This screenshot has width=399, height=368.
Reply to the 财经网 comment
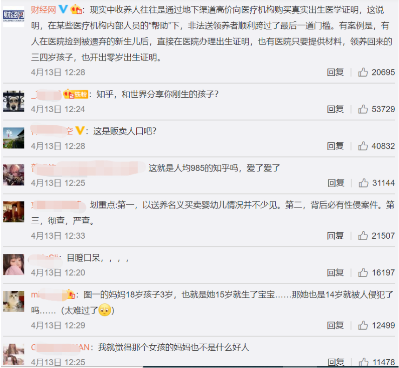click(x=335, y=72)
